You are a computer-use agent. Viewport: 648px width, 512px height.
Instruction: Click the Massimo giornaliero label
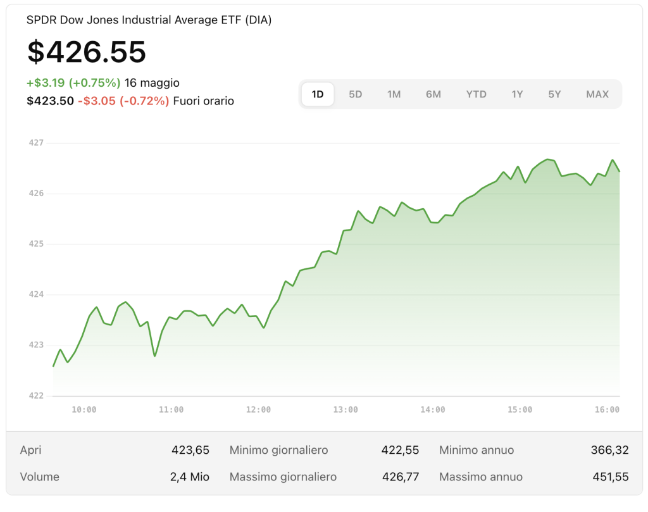(283, 477)
